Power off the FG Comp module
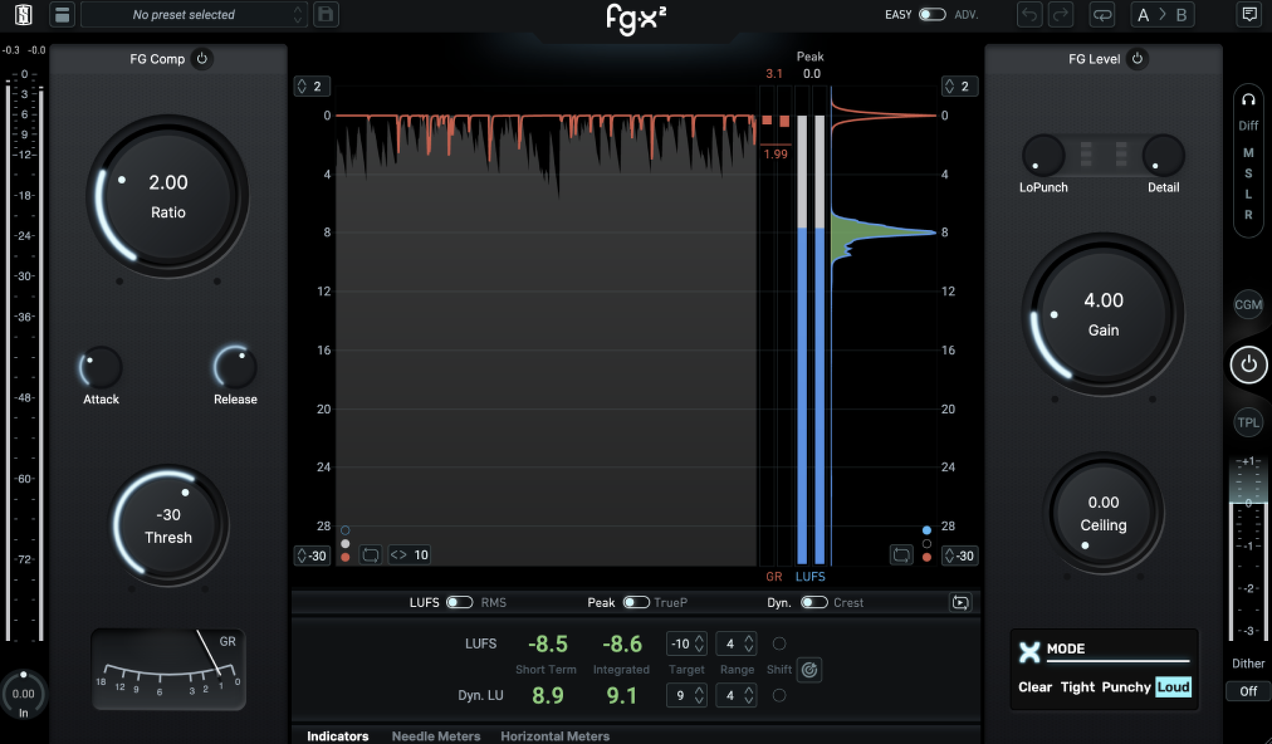 (202, 58)
